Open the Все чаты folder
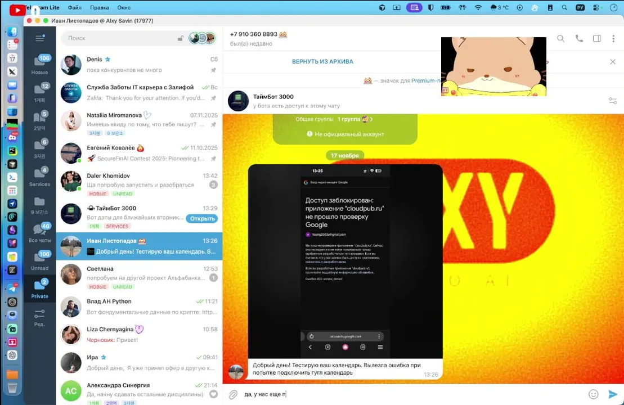Viewport: 624px width, 405px height. click(x=39, y=232)
